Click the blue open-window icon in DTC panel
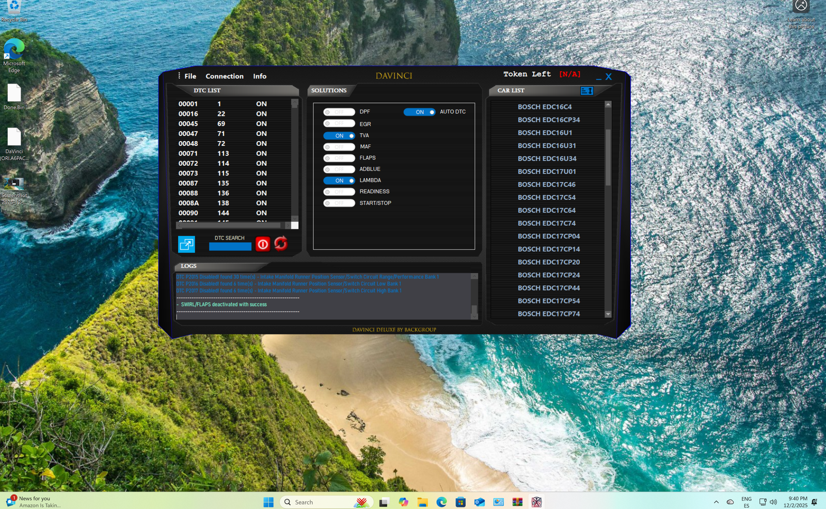This screenshot has height=509, width=826. (186, 244)
